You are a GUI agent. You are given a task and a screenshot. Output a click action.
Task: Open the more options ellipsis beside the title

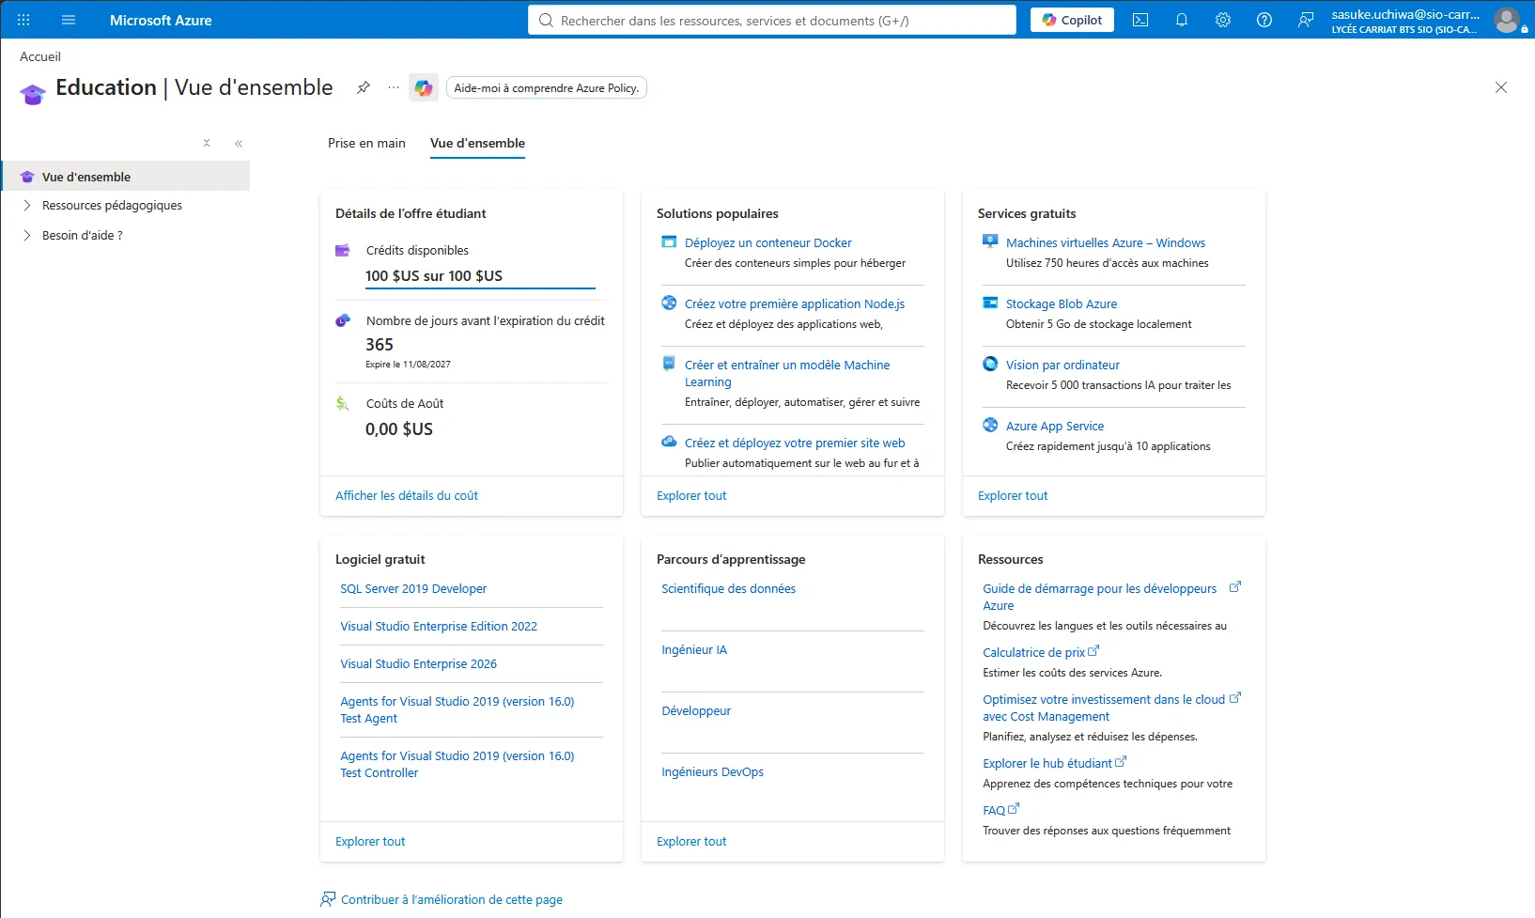(394, 87)
